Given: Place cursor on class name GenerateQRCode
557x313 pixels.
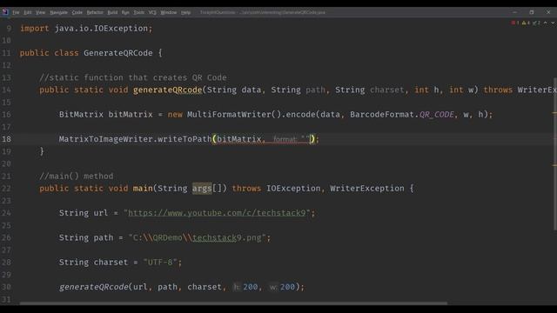Looking at the screenshot, I should [118, 53].
